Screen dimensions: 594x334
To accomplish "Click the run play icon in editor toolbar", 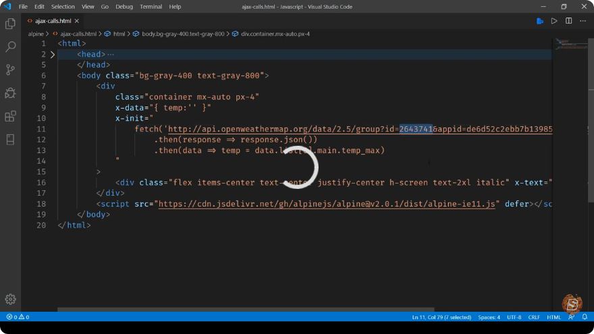I will point(554,21).
